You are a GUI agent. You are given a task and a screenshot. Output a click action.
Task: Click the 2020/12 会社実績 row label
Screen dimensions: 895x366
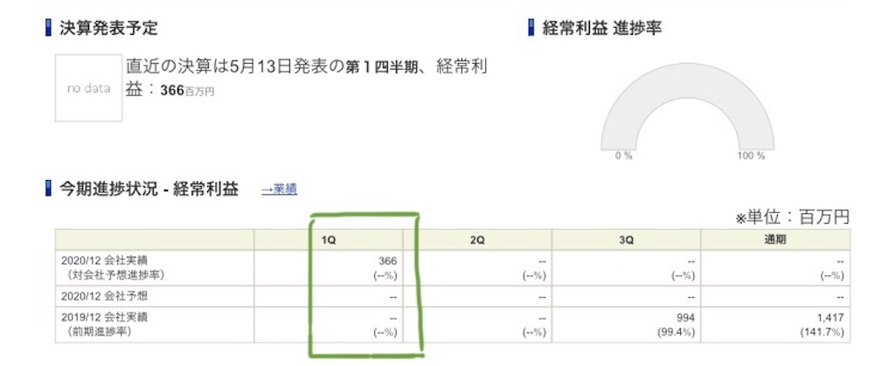tap(105, 261)
